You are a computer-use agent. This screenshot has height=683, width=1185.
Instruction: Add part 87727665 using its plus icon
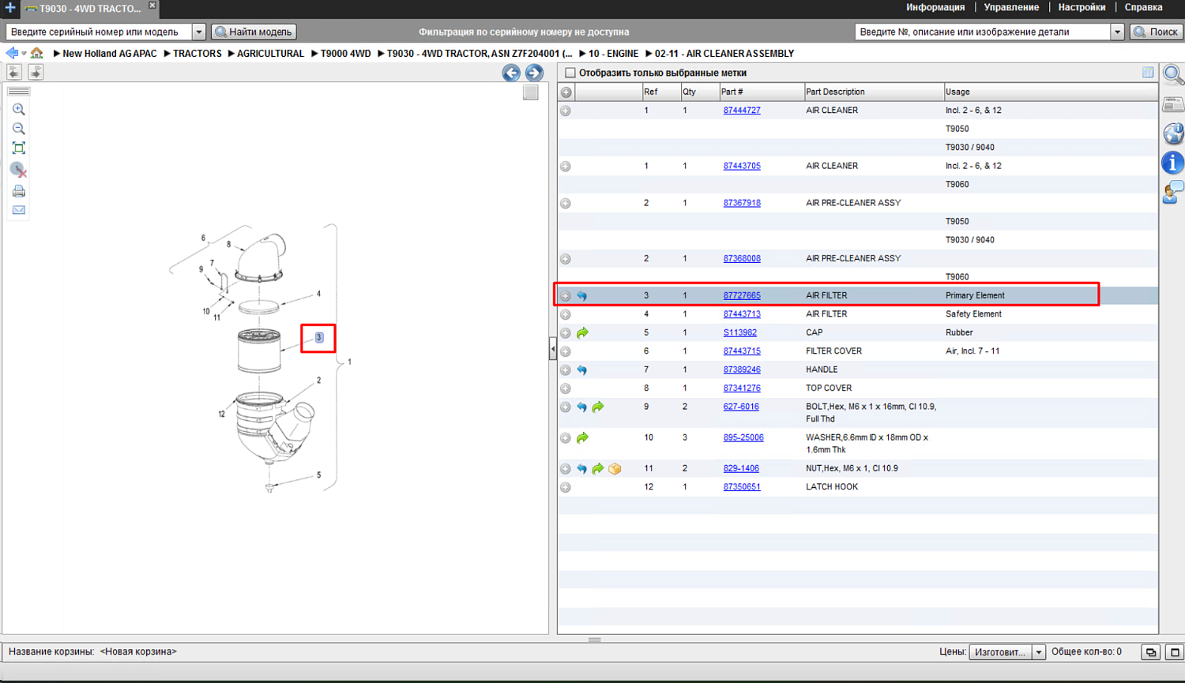pyautogui.click(x=566, y=296)
